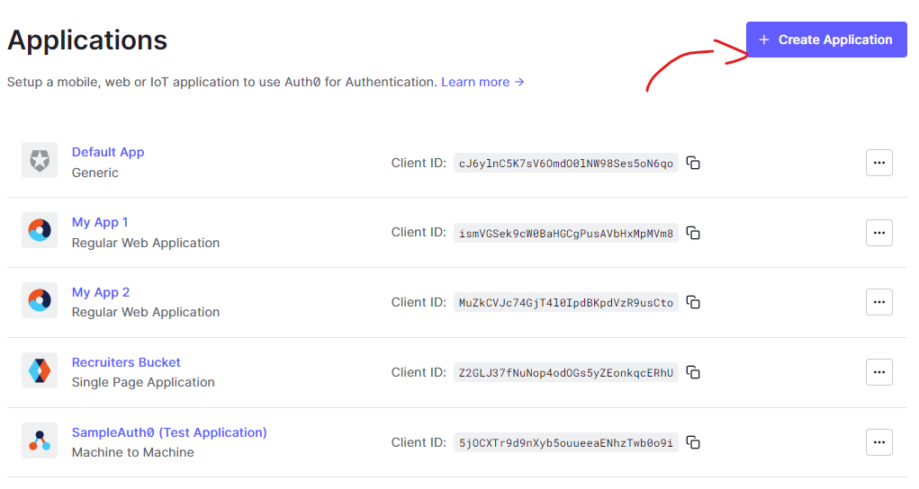
Task: Copy Recruiters Bucket client ID
Action: 693,372
